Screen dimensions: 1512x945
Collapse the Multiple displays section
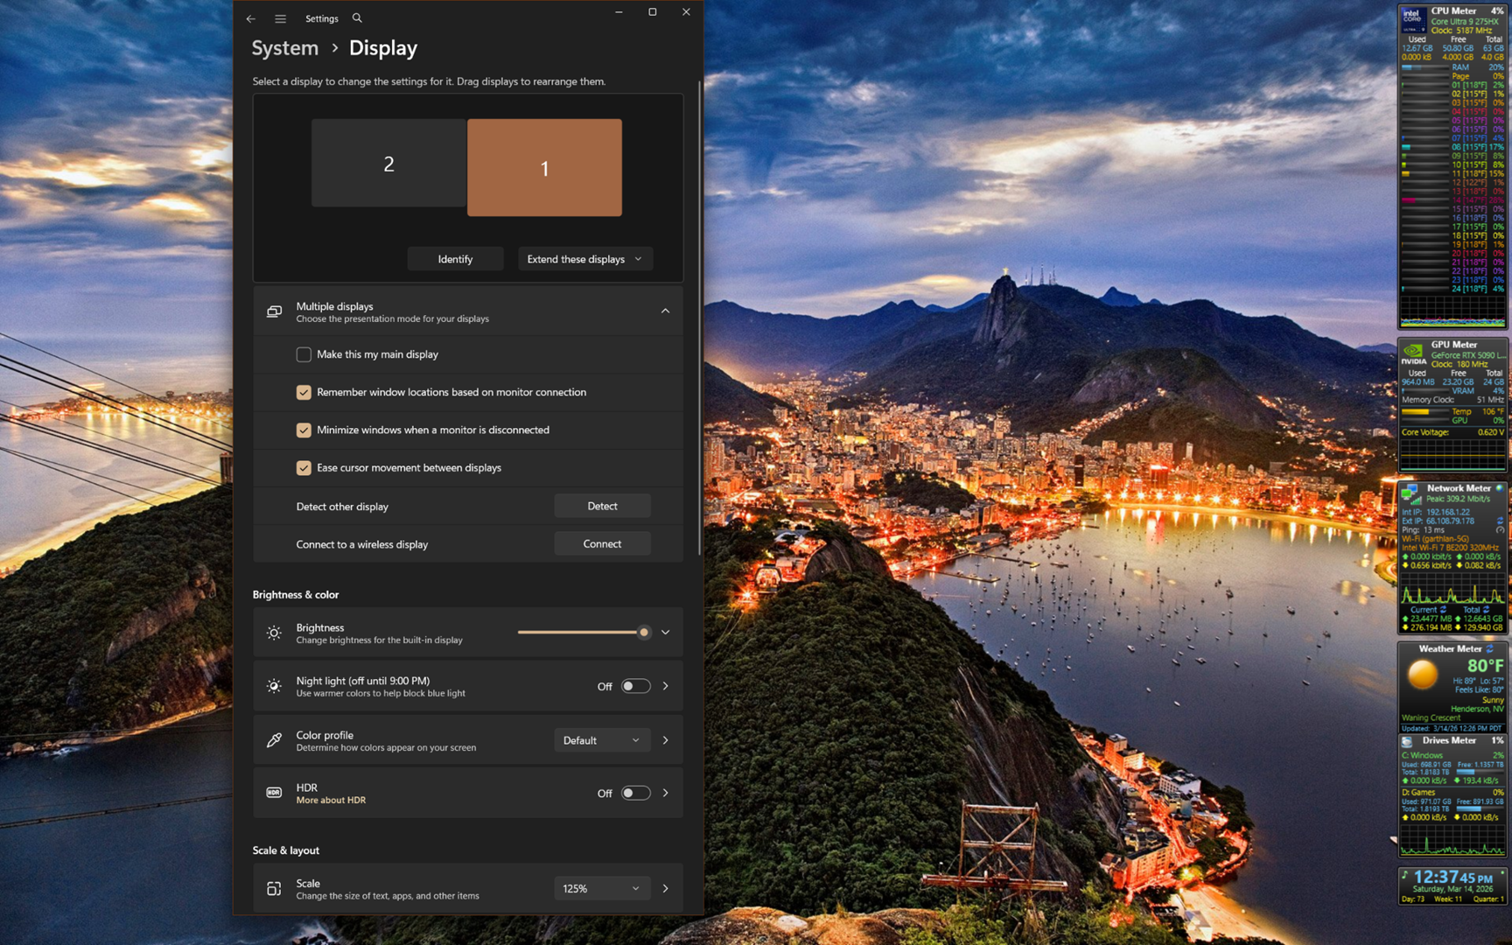(665, 311)
